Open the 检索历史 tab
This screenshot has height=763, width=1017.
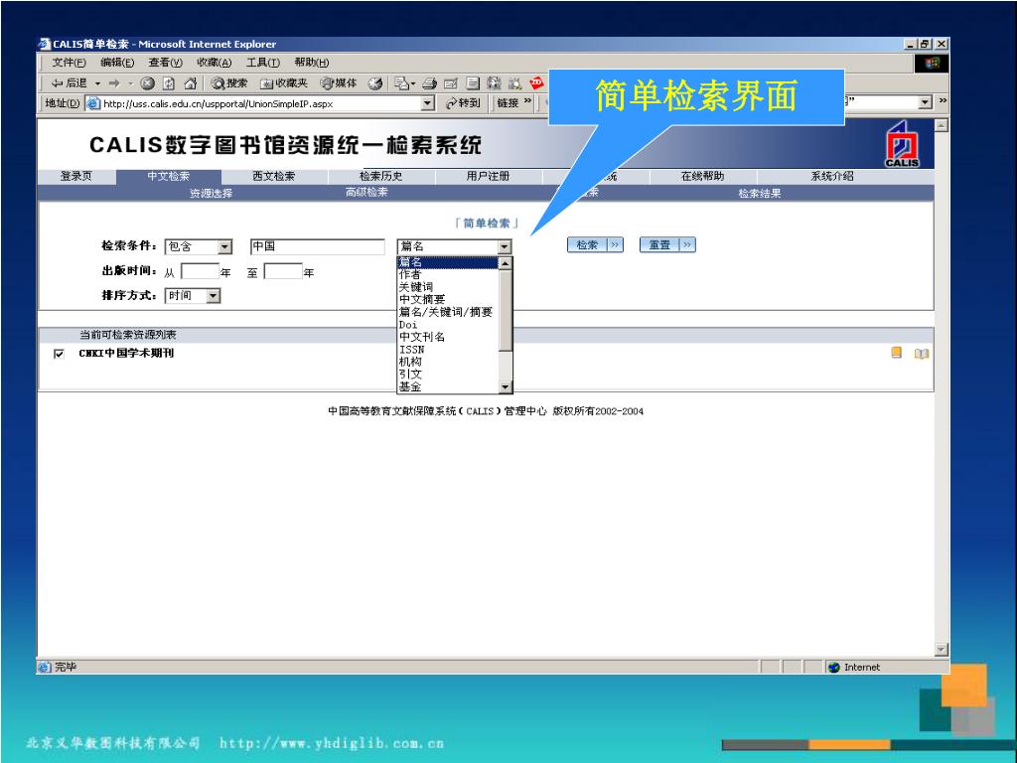tap(381, 177)
